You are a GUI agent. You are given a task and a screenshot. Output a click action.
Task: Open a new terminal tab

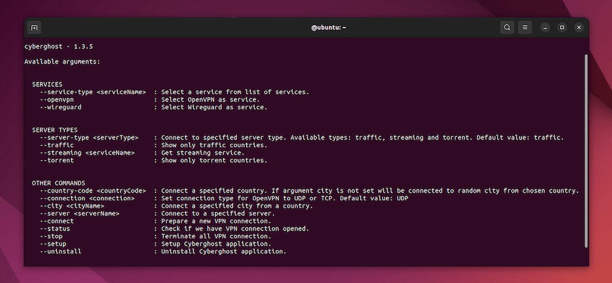tap(34, 28)
